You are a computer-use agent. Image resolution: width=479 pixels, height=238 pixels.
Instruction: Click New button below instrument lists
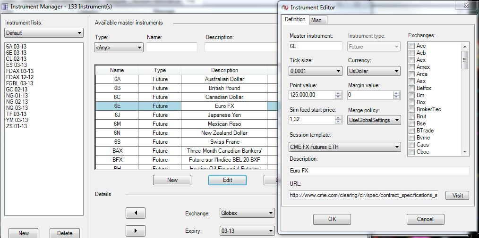[x=24, y=233]
